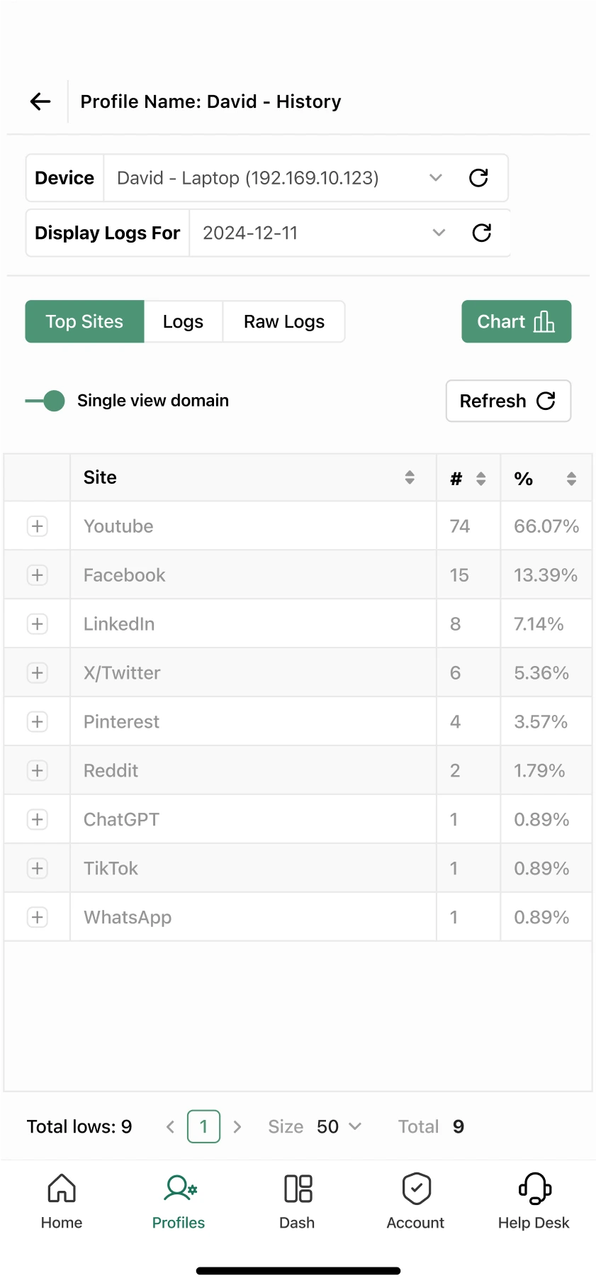Toggle Single view domain switch
This screenshot has width=596, height=1288.
pyautogui.click(x=45, y=401)
